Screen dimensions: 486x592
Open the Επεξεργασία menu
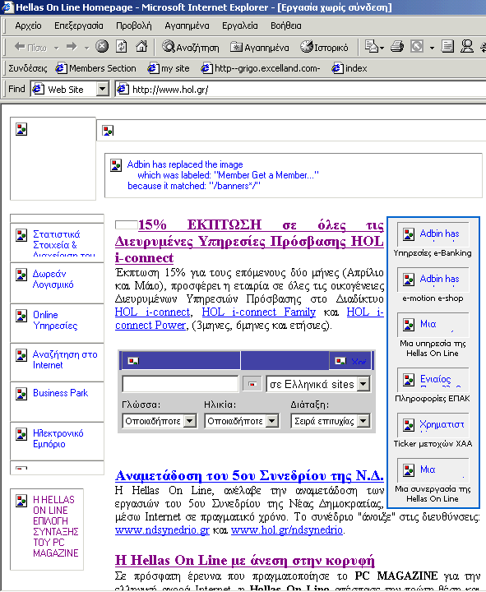[79, 25]
